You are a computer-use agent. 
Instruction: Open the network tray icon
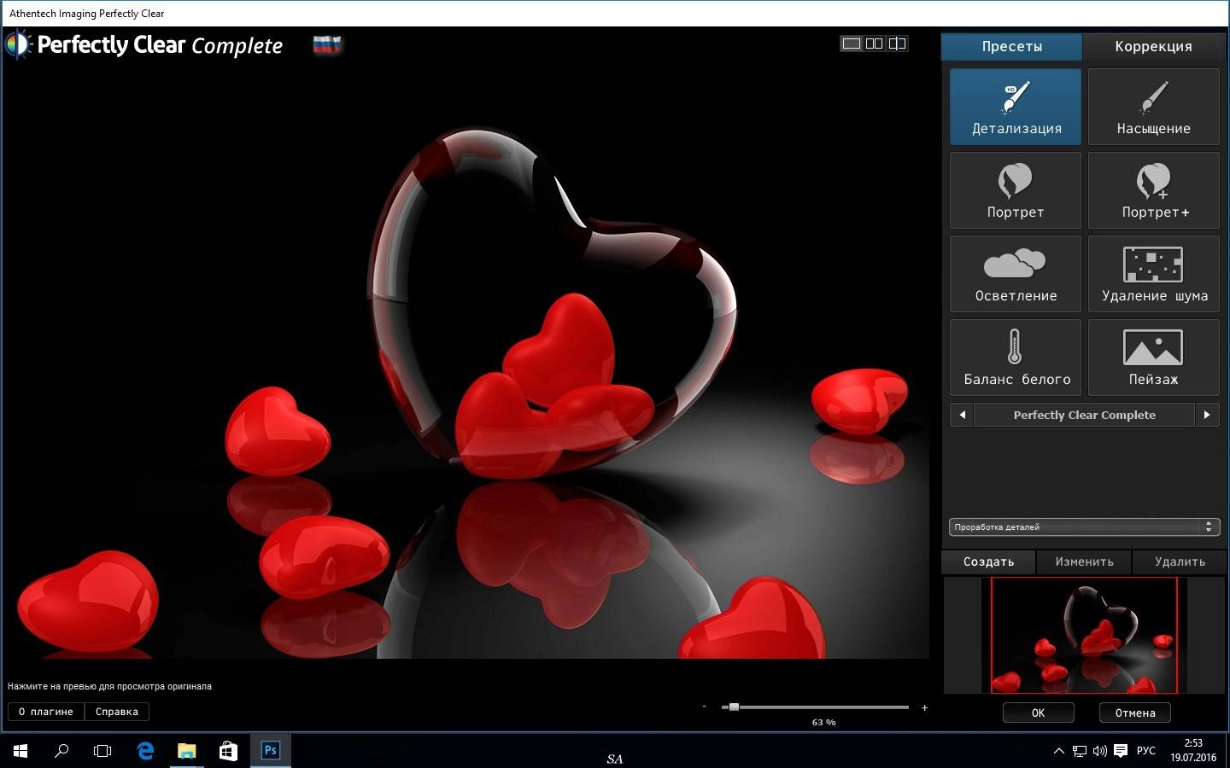(1080, 751)
